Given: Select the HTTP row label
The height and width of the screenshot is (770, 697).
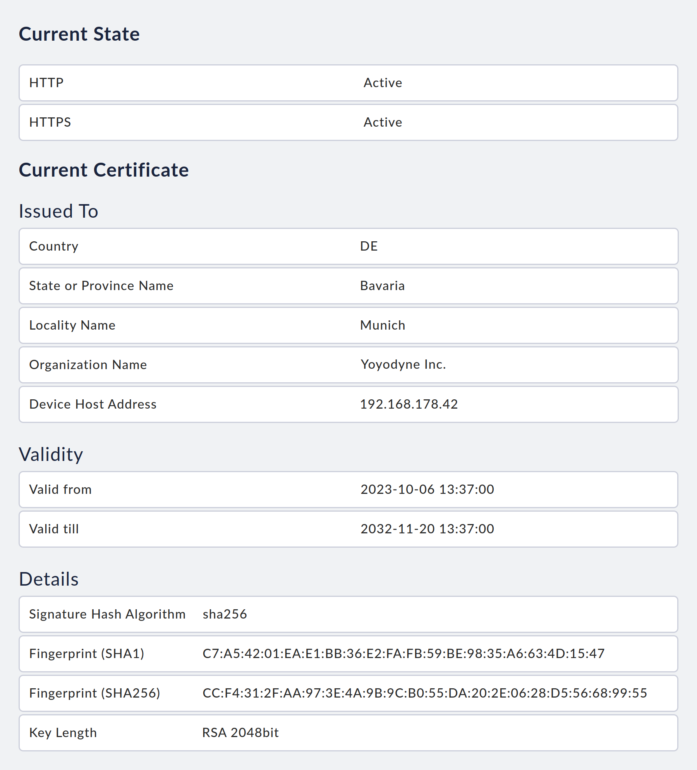Looking at the screenshot, I should coord(46,83).
